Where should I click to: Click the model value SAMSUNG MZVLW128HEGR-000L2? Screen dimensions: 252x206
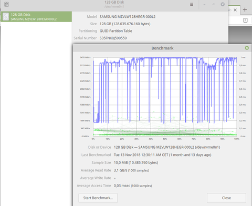[128, 17]
